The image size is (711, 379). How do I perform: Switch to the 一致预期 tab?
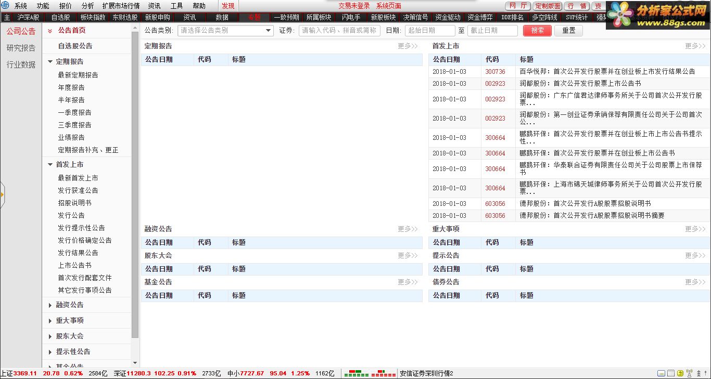click(x=286, y=17)
